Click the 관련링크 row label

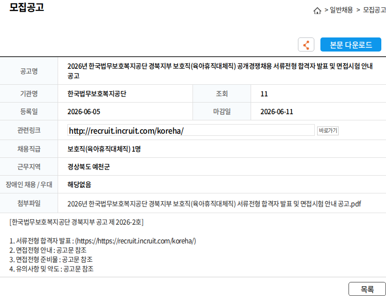[29, 130]
